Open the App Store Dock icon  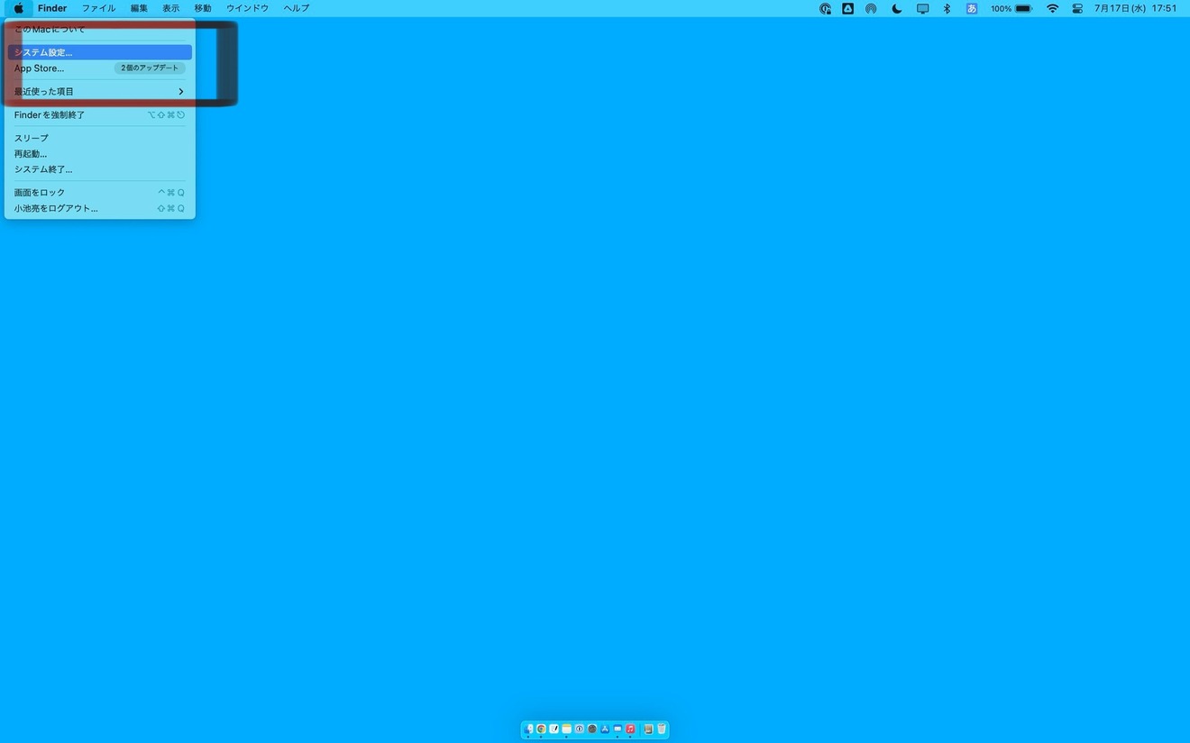tap(605, 729)
